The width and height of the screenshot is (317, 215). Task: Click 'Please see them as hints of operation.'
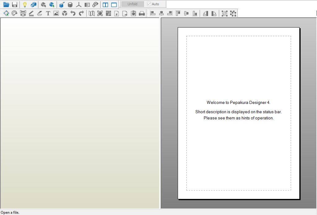pos(239,118)
